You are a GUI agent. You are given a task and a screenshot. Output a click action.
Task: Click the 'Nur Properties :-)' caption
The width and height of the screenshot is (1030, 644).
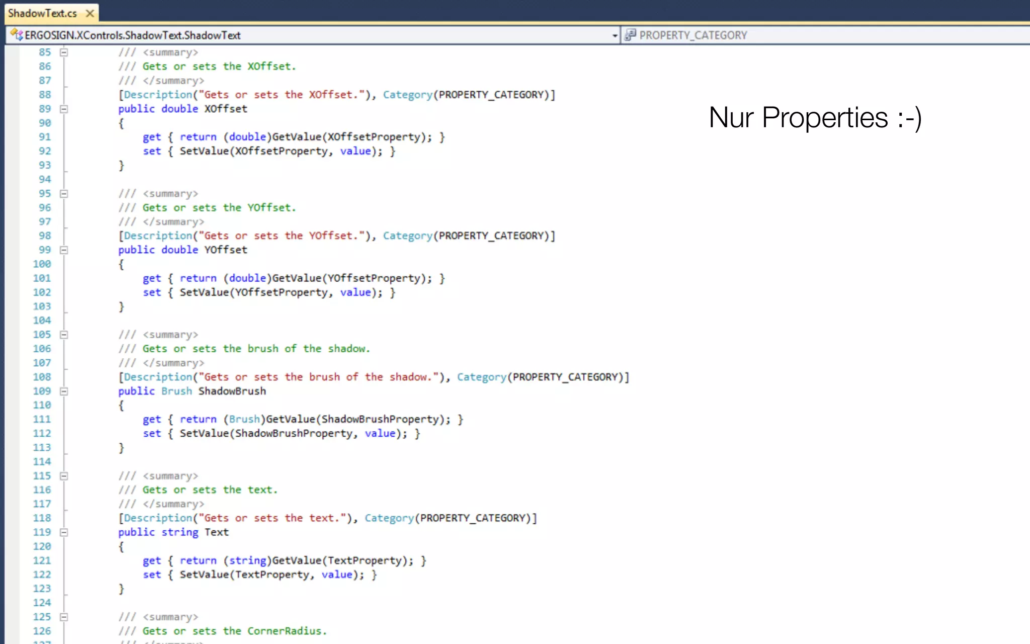point(815,118)
